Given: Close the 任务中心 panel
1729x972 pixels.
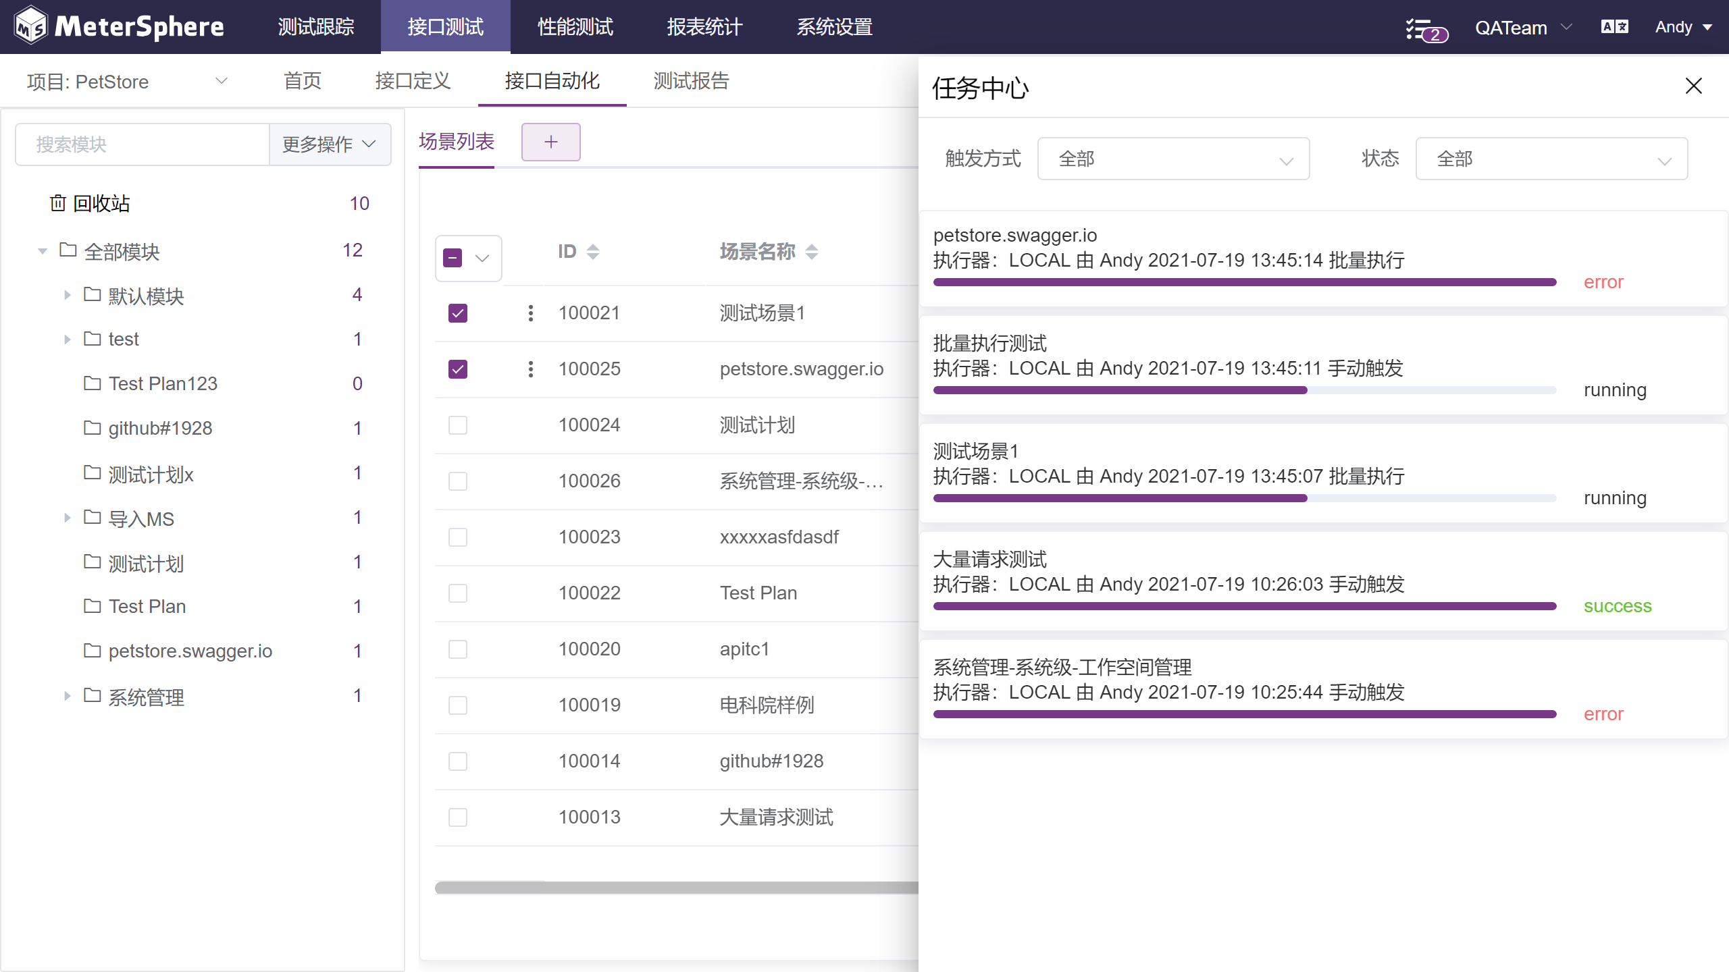Looking at the screenshot, I should point(1693,86).
